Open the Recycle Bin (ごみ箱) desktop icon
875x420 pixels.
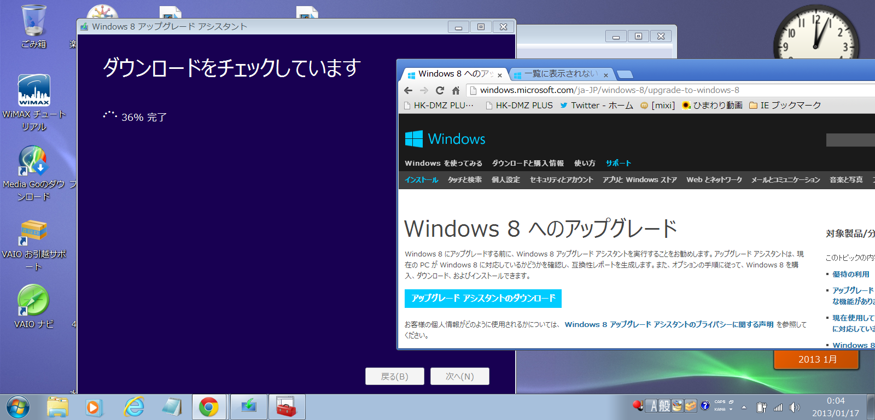(x=33, y=26)
